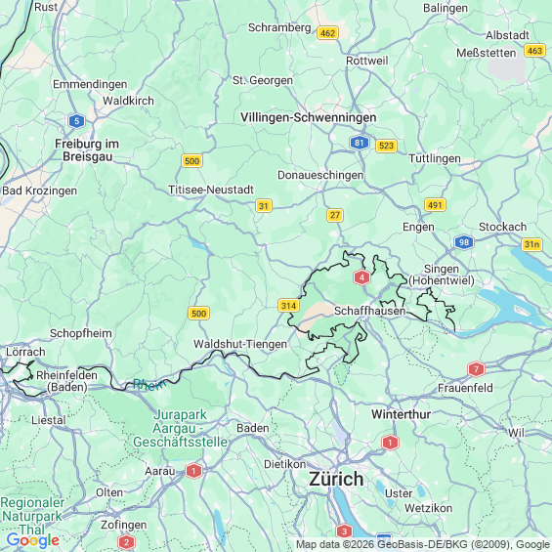Select the Schaffhausen label
This screenshot has height=552, width=552.
click(x=369, y=311)
